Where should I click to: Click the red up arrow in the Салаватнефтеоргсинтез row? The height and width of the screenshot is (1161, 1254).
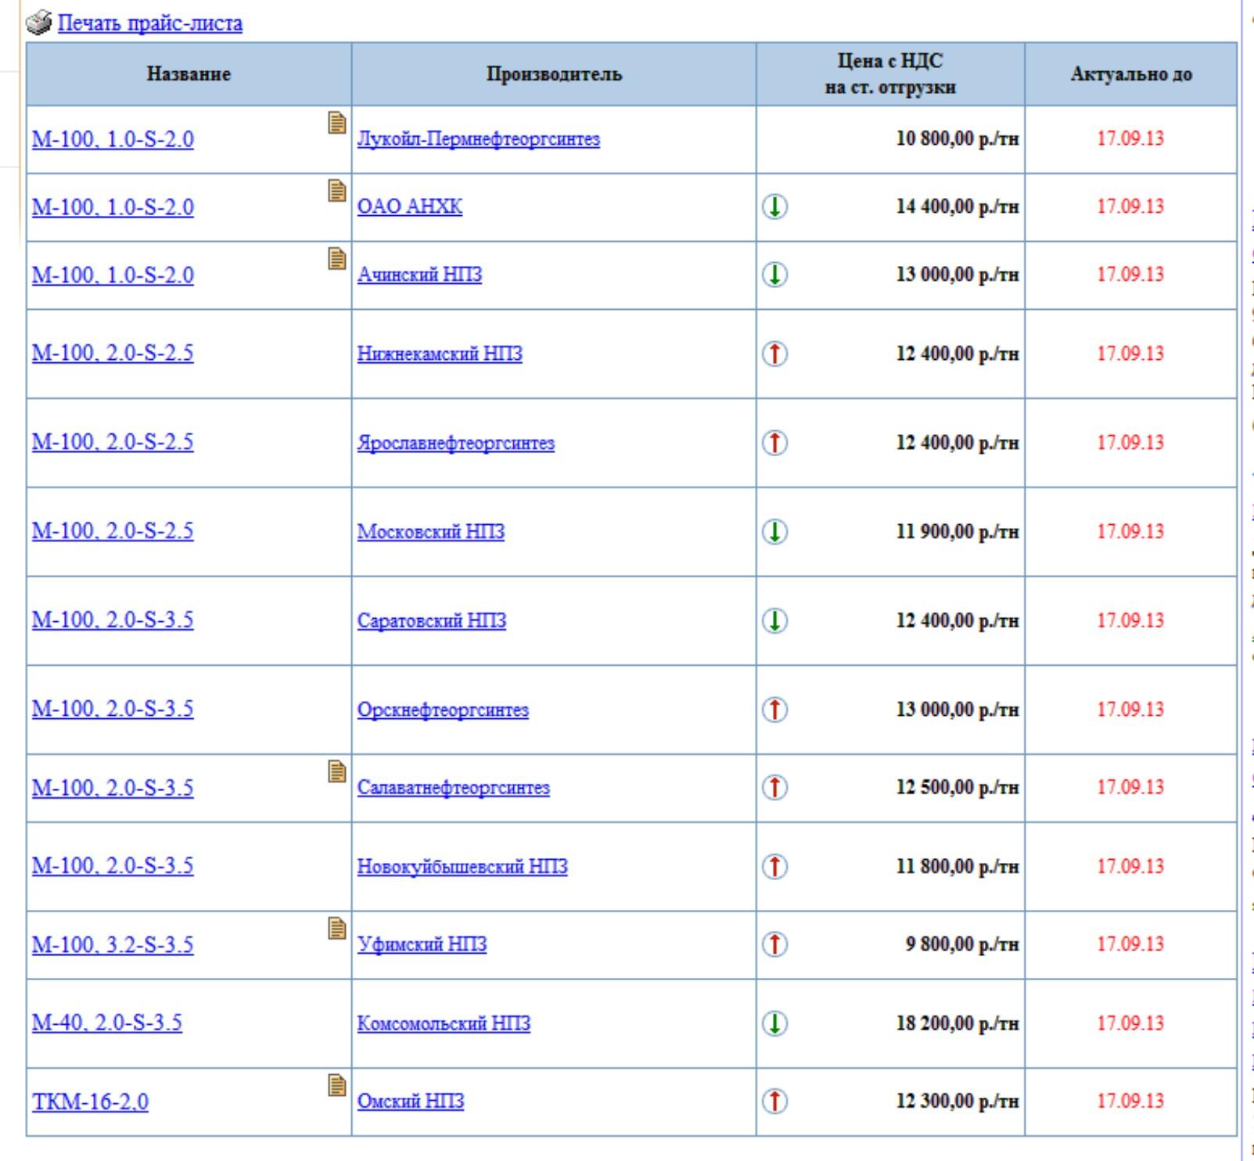click(x=775, y=788)
